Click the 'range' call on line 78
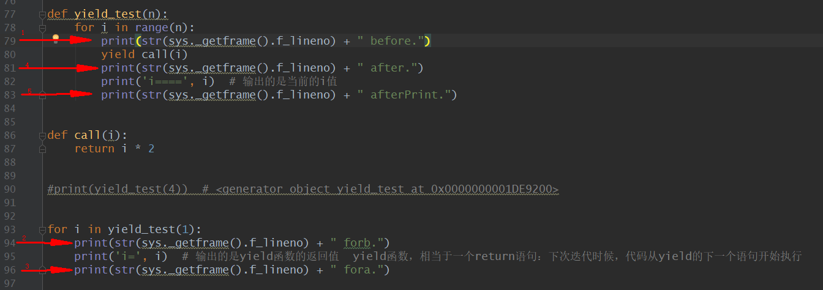The image size is (823, 290). [151, 28]
